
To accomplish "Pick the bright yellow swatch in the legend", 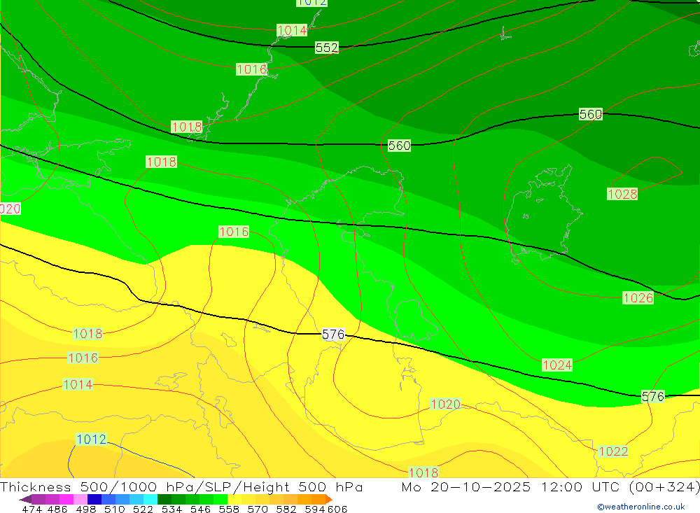I will click(x=234, y=499).
